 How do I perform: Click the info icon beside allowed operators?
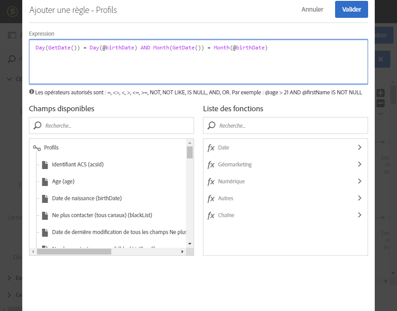click(32, 92)
